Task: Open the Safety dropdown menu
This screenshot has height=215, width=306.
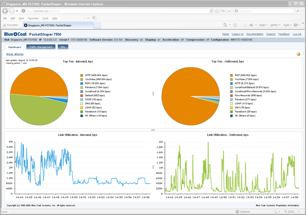Action: pos(275,25)
